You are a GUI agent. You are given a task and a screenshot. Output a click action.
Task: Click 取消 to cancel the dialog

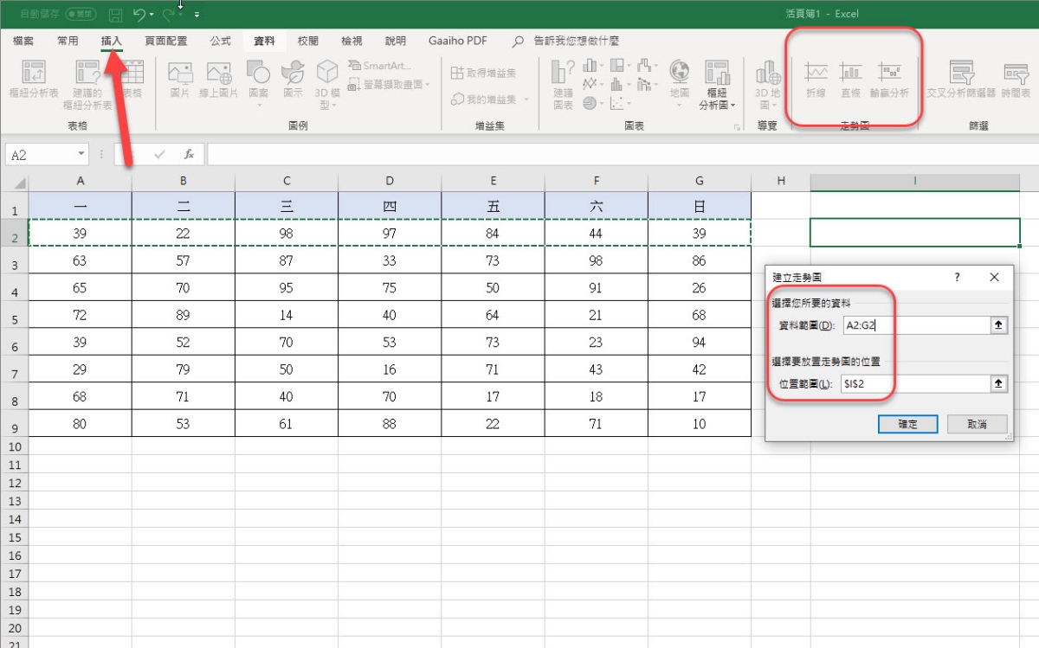[977, 424]
